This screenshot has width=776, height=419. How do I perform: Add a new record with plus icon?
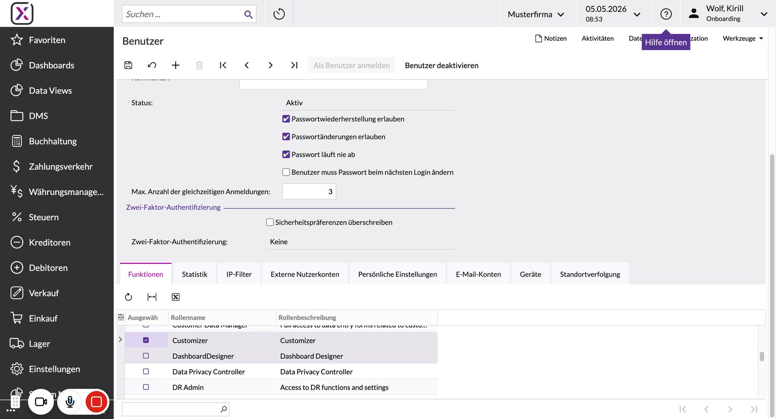click(176, 65)
